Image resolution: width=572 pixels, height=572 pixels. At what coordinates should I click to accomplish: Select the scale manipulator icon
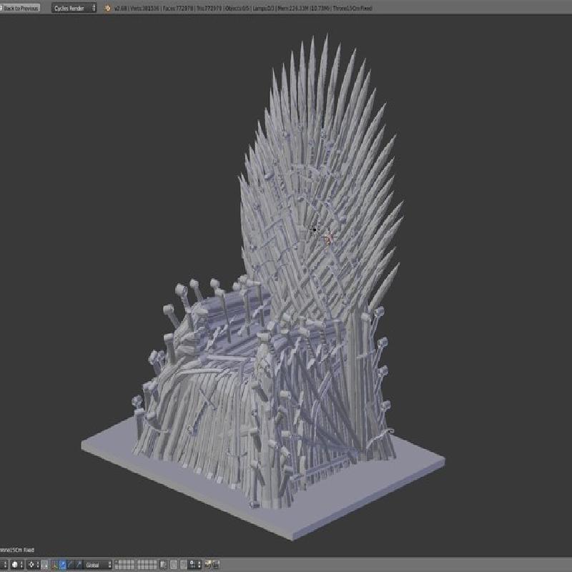[x=79, y=565]
